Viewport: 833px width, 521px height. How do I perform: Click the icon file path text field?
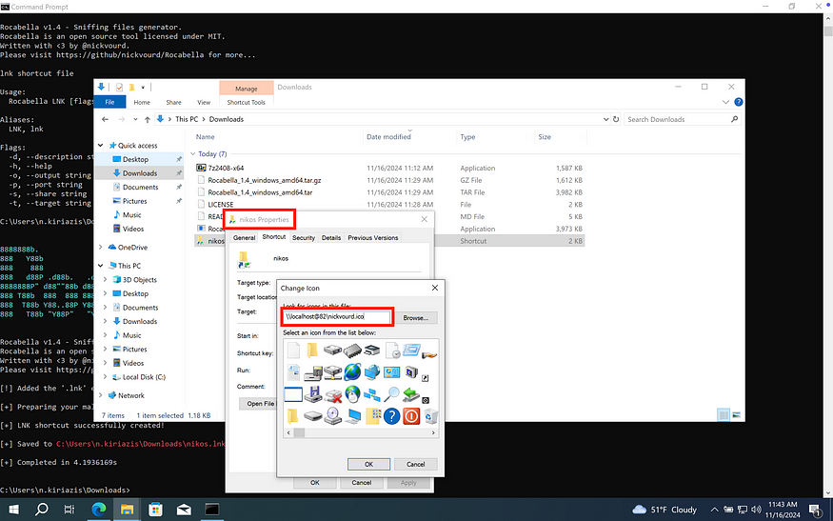(x=337, y=317)
